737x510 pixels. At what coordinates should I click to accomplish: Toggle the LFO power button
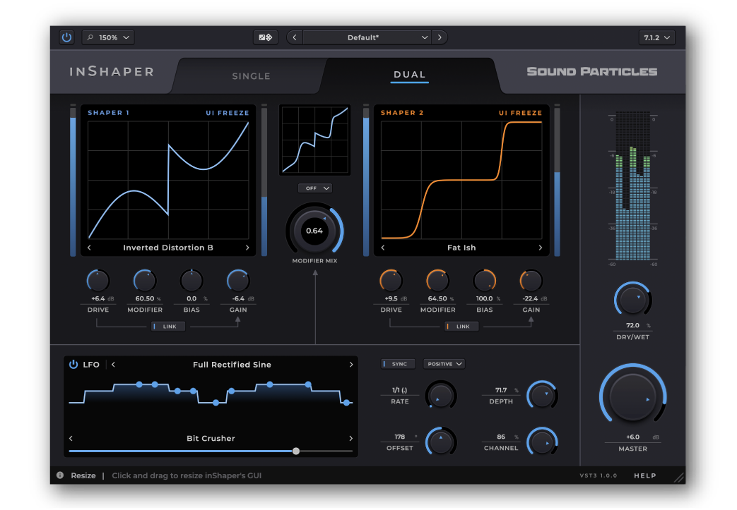pos(73,365)
